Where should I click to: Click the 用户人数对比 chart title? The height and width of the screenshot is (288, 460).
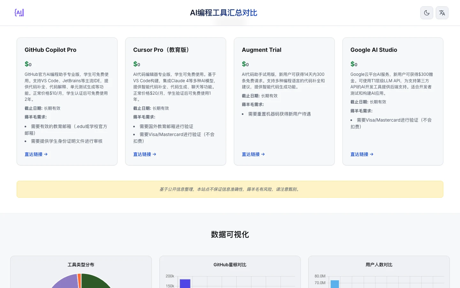tap(379, 265)
